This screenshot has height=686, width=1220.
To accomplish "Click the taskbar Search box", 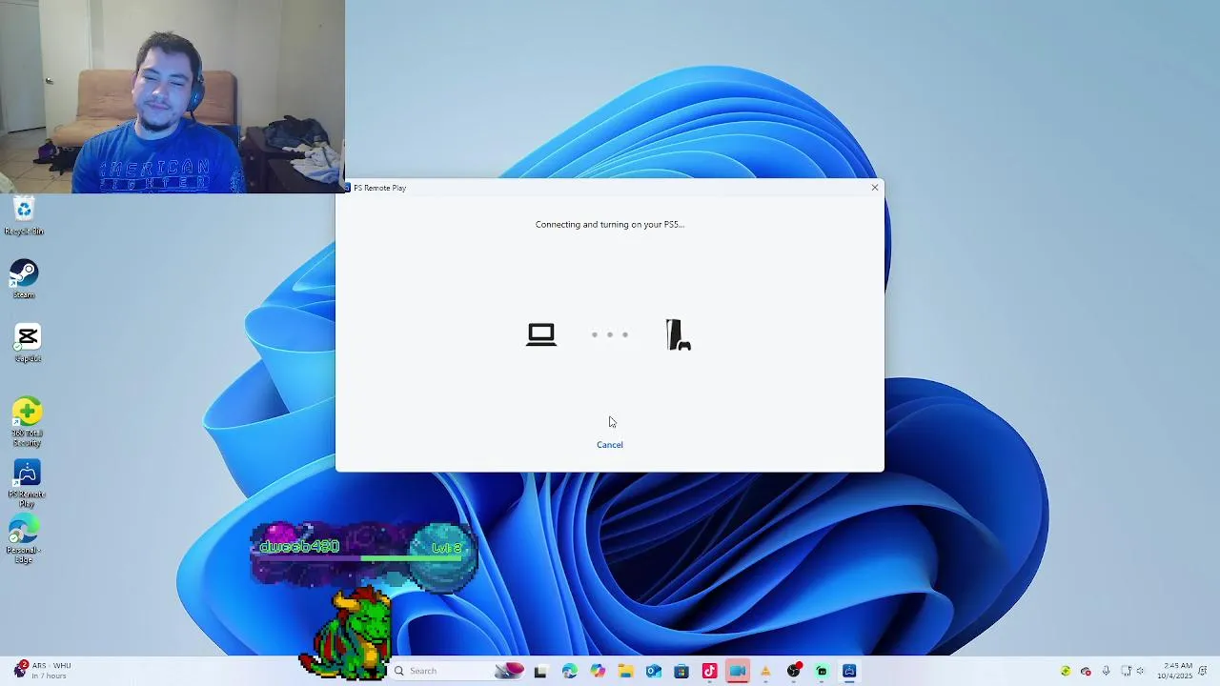I will pyautogui.click(x=459, y=671).
